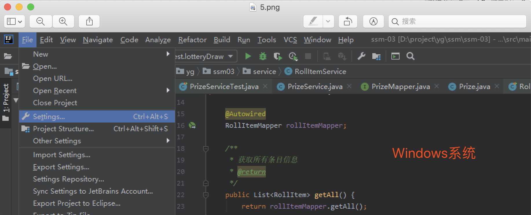Open the Window menu
Screen dimensions: 531x215
318,40
